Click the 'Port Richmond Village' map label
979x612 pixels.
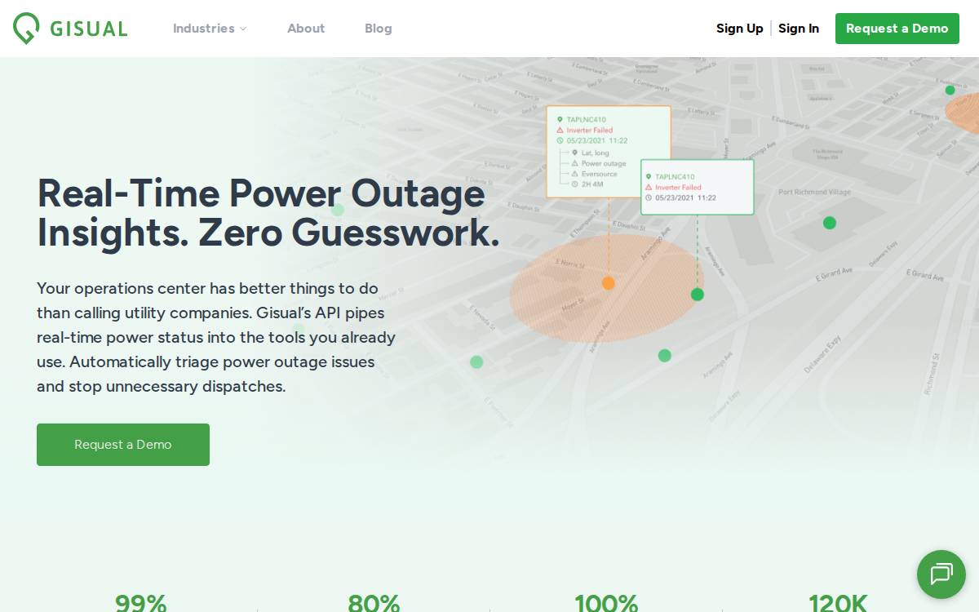814,193
